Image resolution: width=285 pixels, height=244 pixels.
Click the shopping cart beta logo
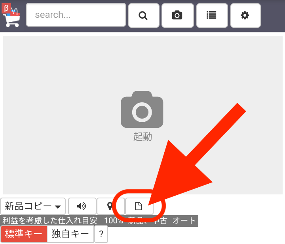click(11, 15)
